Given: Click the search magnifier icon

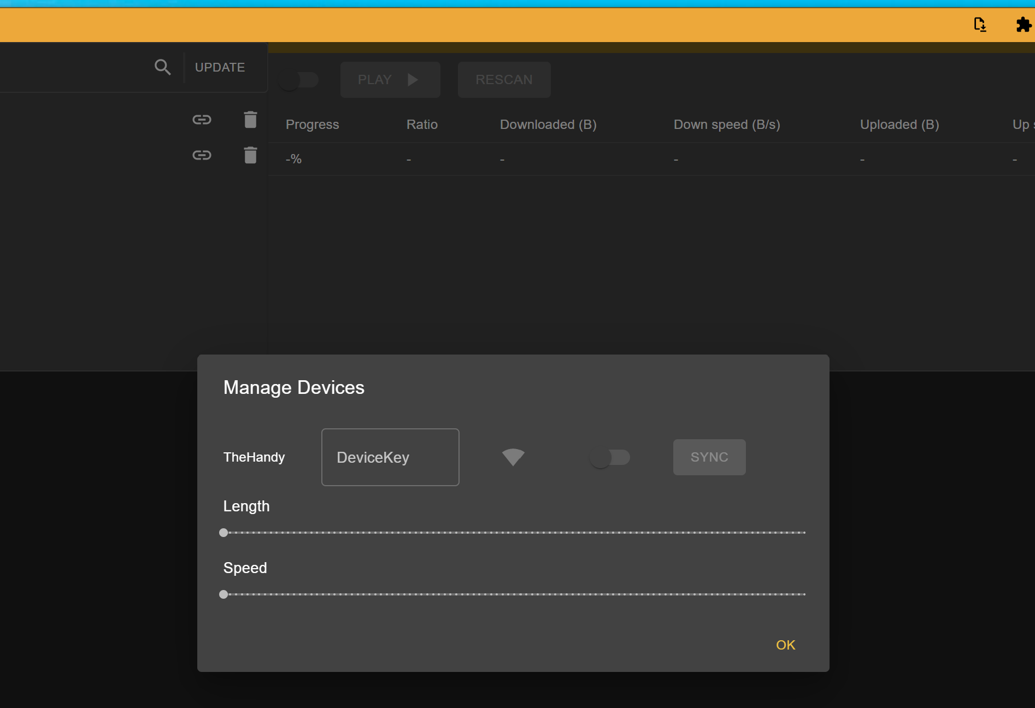Looking at the screenshot, I should pos(162,67).
